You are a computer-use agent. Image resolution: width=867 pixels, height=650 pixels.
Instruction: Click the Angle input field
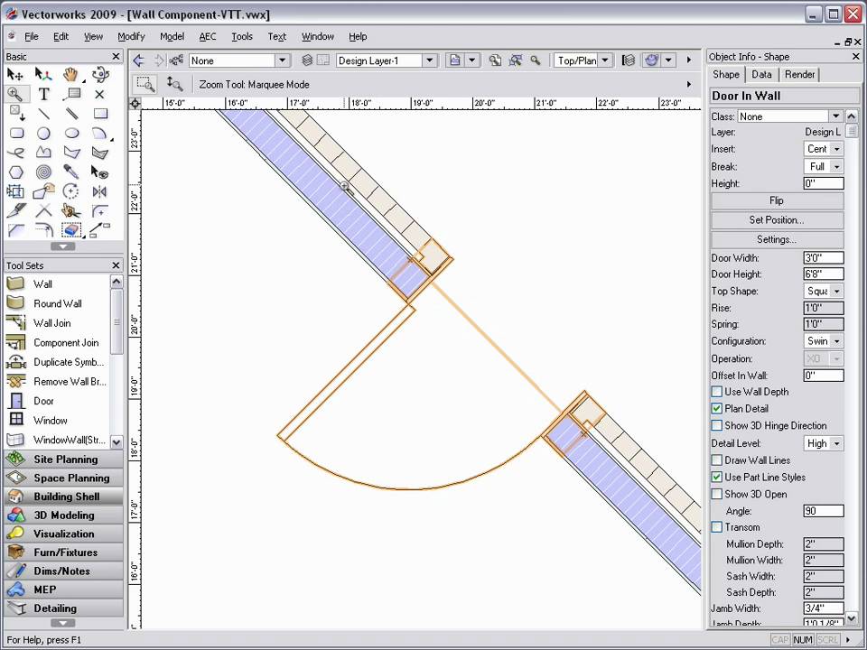(x=824, y=511)
